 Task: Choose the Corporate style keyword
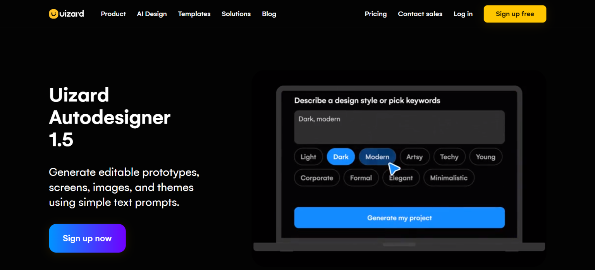pos(316,178)
